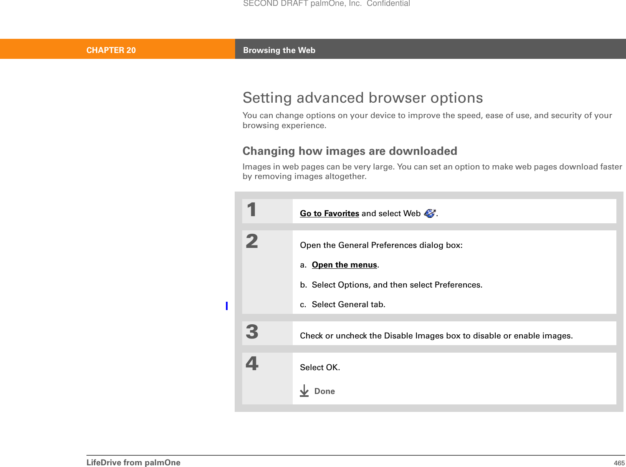This screenshot has width=626, height=467.
Task: Click paragraph starting 'Images in web pages'
Action: point(432,171)
